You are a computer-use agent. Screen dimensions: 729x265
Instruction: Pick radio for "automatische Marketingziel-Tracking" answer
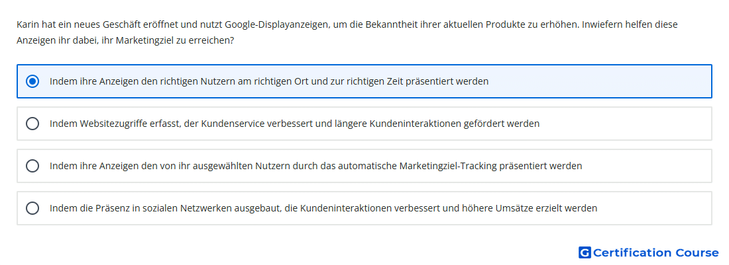point(32,166)
